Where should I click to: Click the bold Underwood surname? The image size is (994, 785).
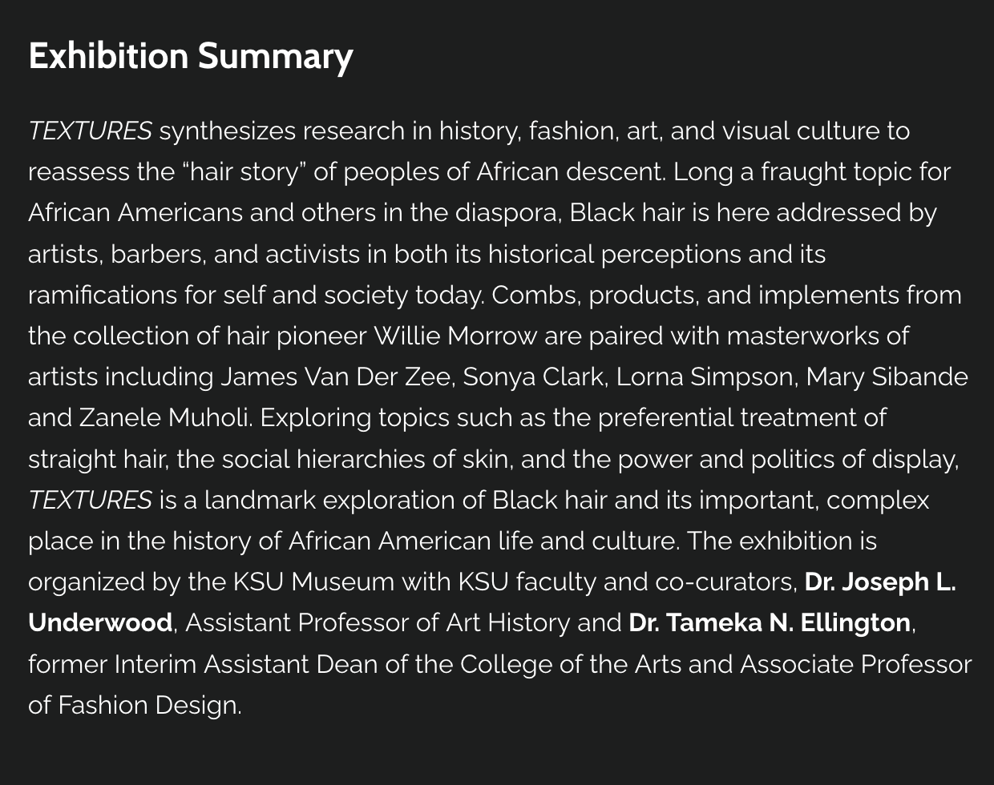100,622
